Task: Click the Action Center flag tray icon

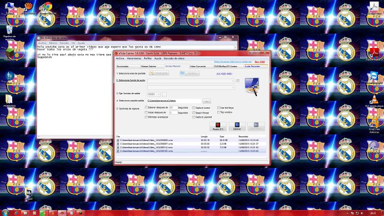Action: pos(352,214)
